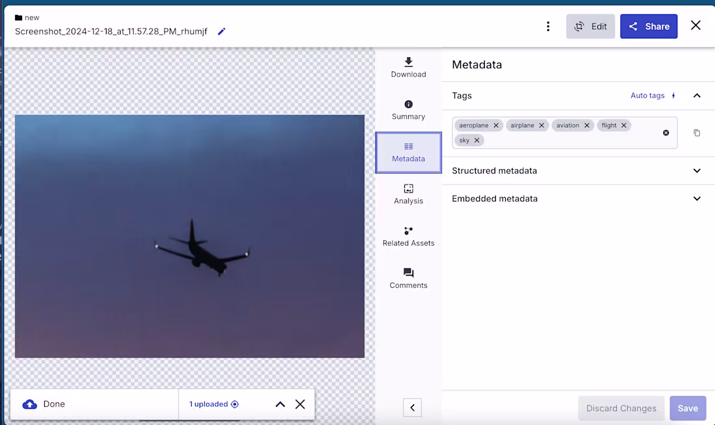Open the Comments panel
Image resolution: width=715 pixels, height=425 pixels.
tap(408, 273)
